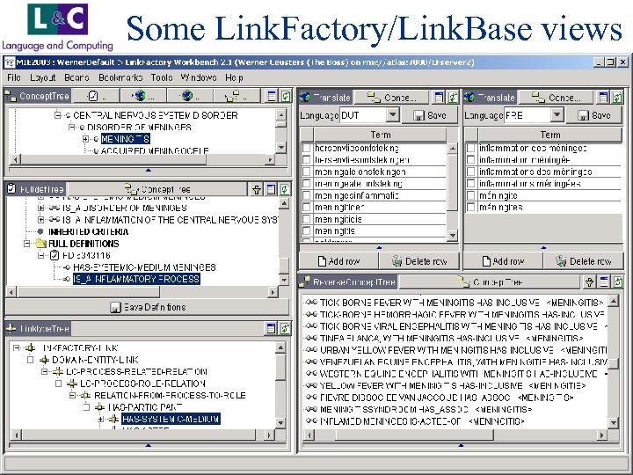Click the pin icon in FulldefTree panel header
This screenshot has height=475, width=633.
click(x=257, y=189)
